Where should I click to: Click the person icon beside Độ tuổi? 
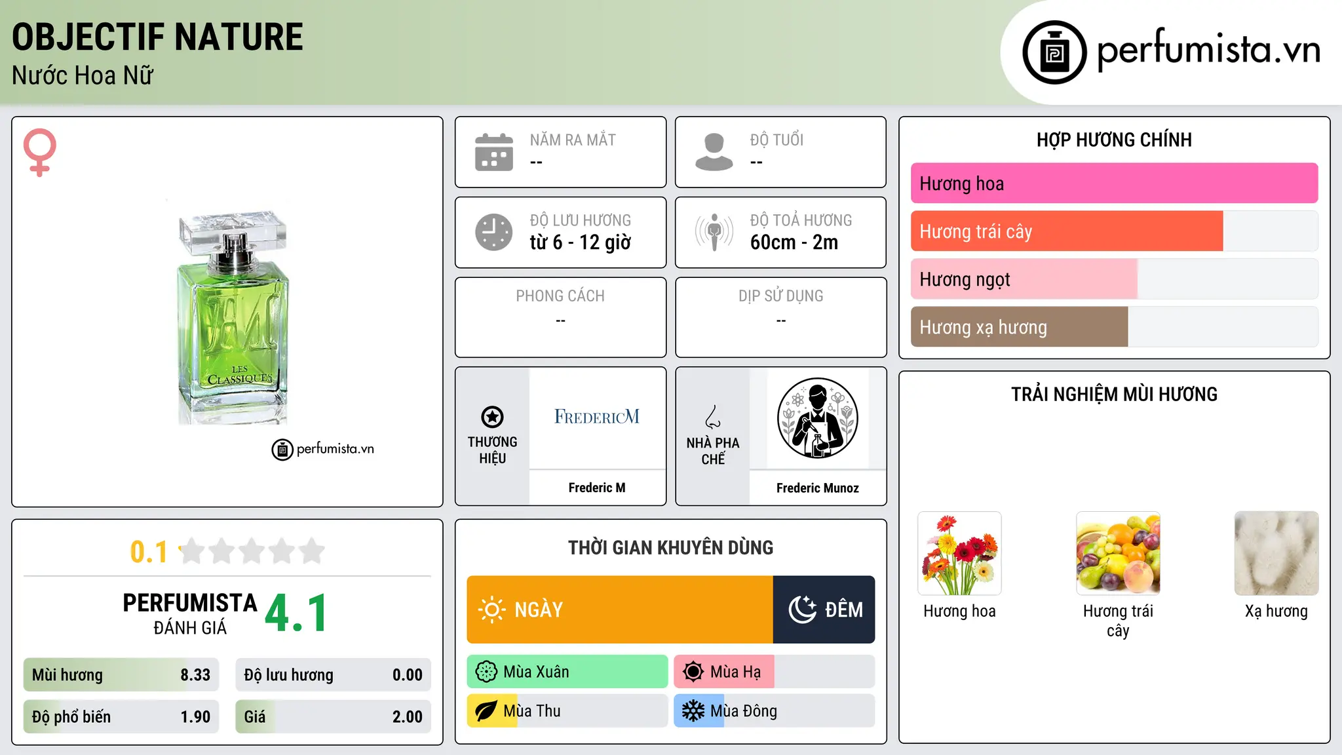[x=714, y=152]
